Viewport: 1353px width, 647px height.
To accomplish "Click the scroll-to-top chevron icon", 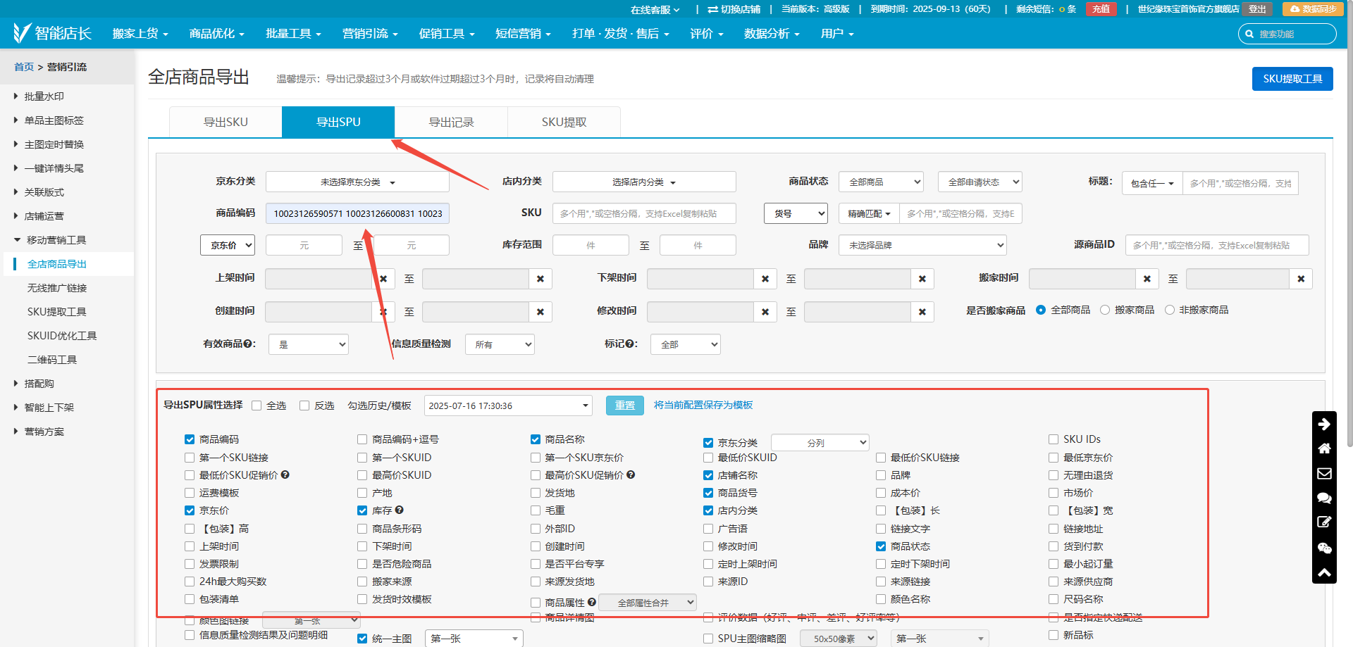I will (1324, 572).
